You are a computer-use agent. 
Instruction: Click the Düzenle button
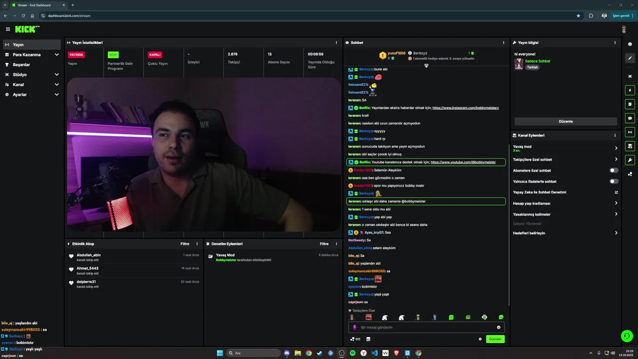[566, 121]
